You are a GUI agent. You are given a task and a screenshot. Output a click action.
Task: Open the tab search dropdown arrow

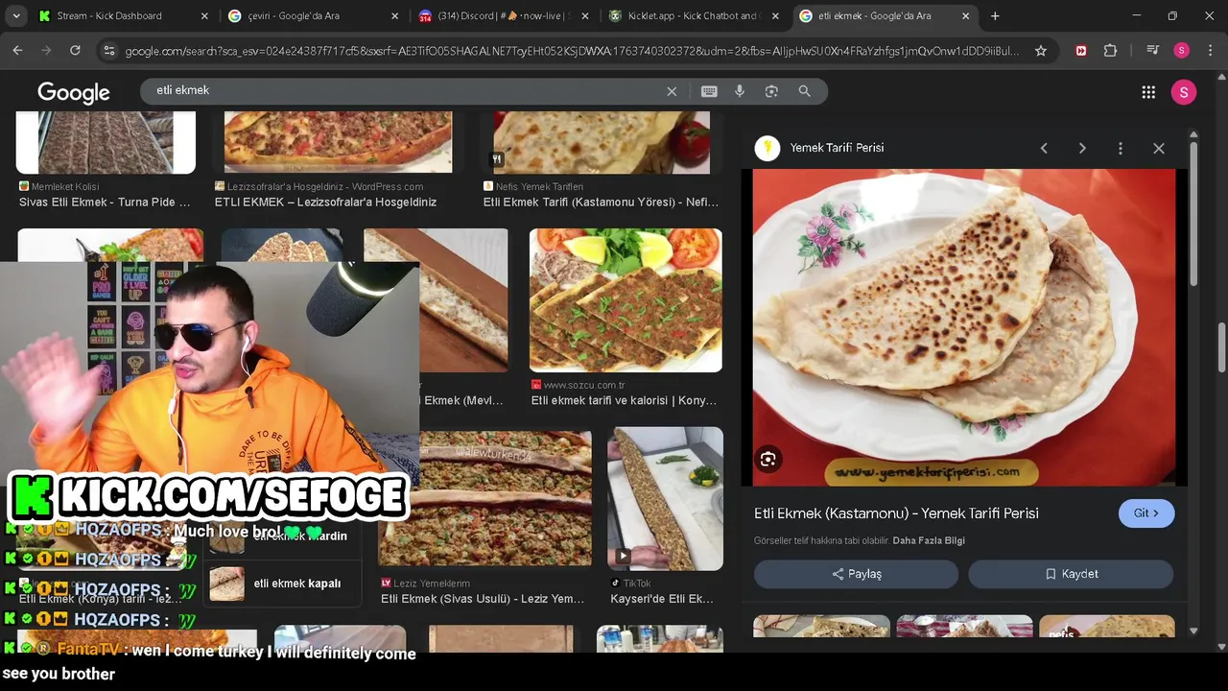[16, 15]
